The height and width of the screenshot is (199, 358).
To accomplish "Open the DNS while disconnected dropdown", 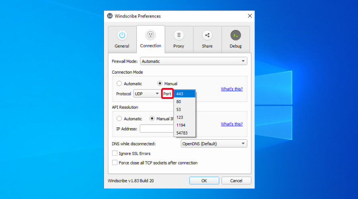I will [214, 144].
